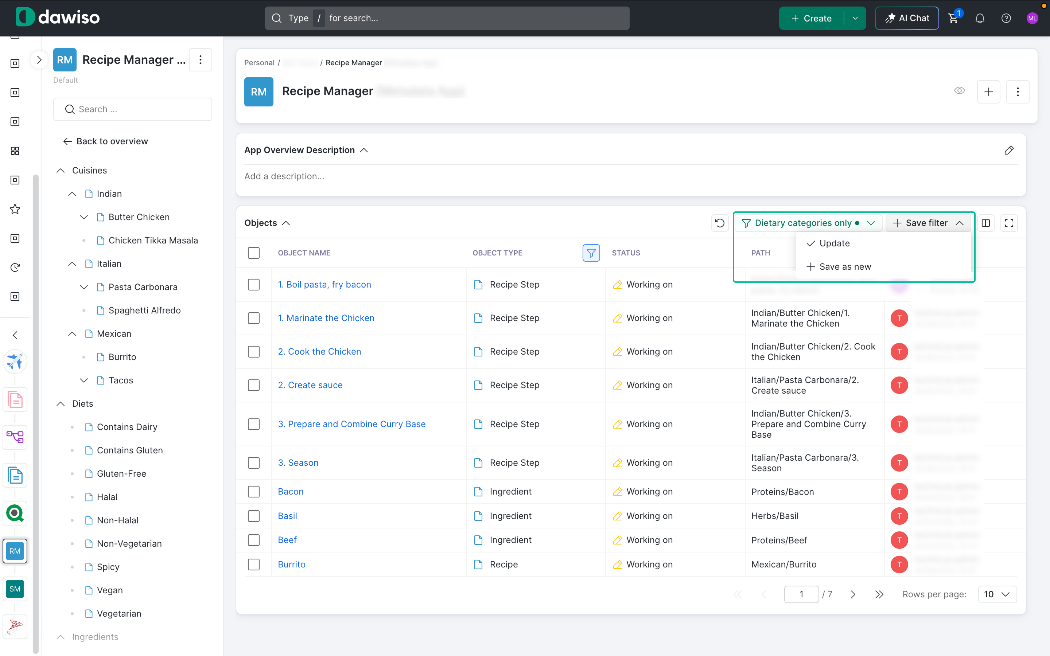Open the Dietary categories only filter dropdown
Screen dimensions: 1050x656
[808, 223]
